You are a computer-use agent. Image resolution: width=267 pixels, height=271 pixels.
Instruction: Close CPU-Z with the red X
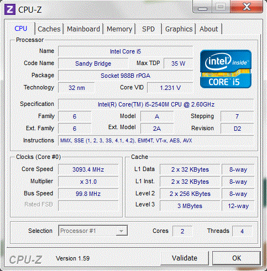point(247,7)
